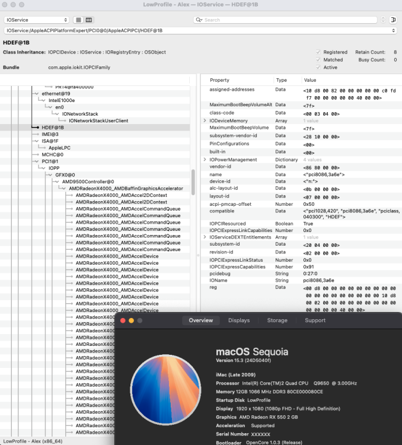Click macOS version 15.3 text

click(244, 360)
